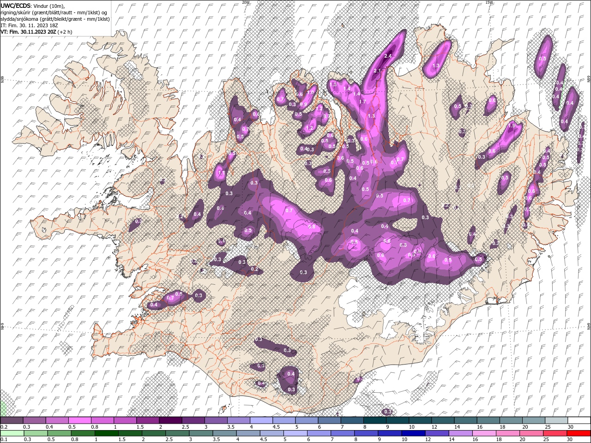Click upper legend swatch between 0.2 and 0.3

[x=12, y=420]
